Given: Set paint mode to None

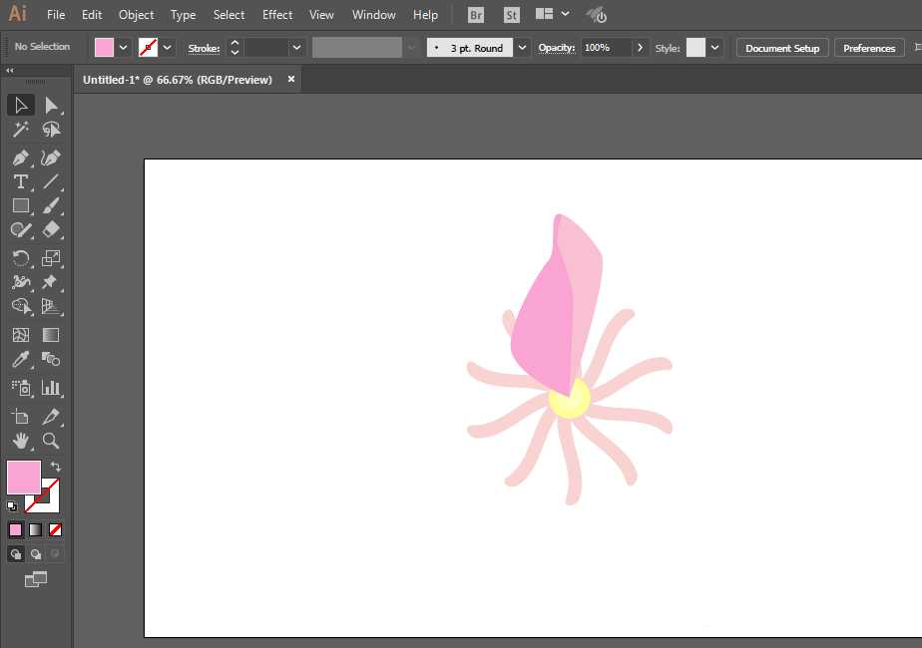Looking at the screenshot, I should 56,529.
